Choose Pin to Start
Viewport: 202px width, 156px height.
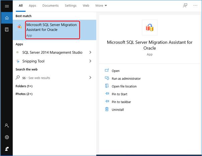[x=119, y=94]
